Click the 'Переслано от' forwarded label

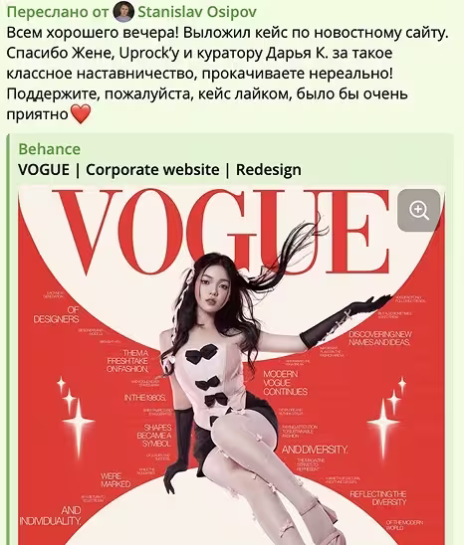[58, 12]
